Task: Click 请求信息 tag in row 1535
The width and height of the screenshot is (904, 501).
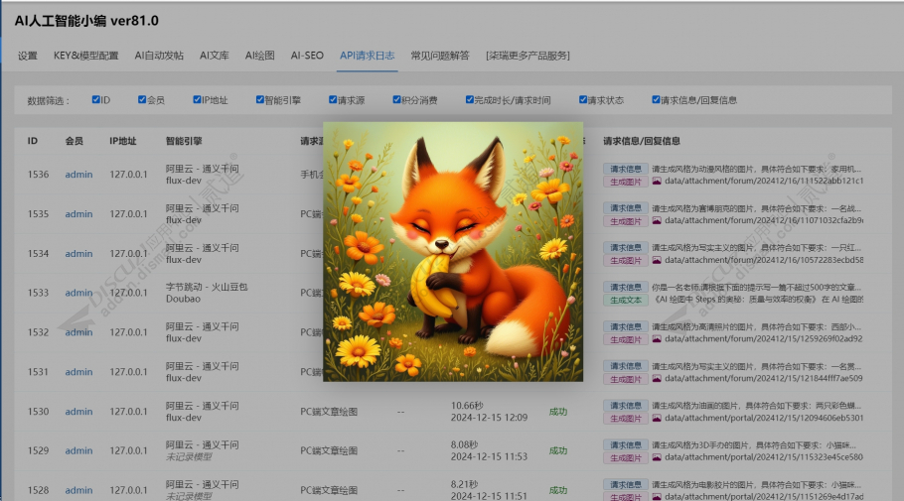Action: click(626, 208)
